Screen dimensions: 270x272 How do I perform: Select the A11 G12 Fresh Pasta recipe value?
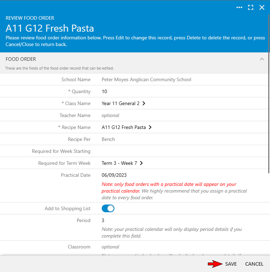click(124, 127)
